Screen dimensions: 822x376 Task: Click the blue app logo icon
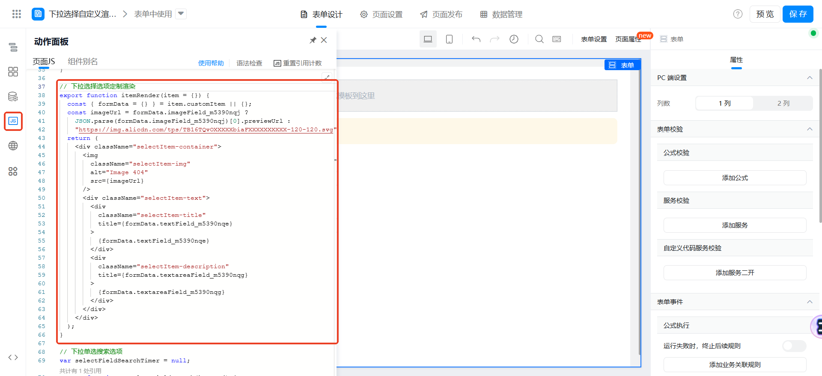38,14
